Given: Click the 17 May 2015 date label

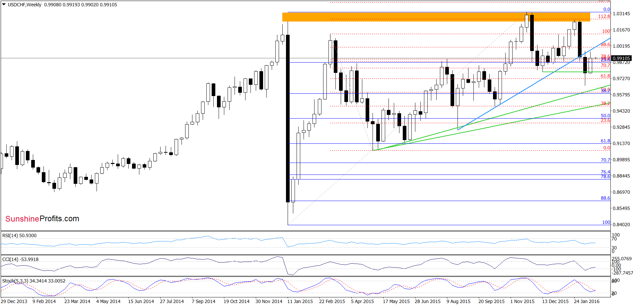Looking at the screenshot, I should point(396,301).
